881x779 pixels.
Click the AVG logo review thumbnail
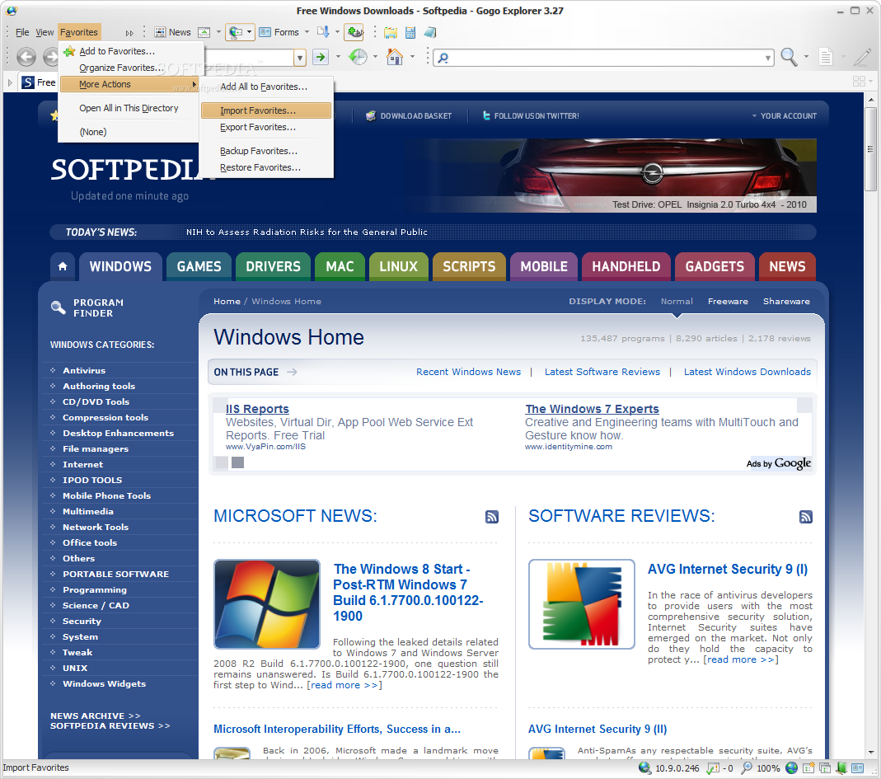(x=582, y=604)
